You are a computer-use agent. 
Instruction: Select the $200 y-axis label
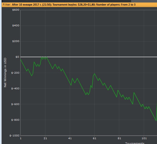[16, 41]
